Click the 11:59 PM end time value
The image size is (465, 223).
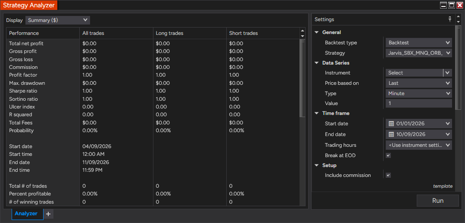93,170
